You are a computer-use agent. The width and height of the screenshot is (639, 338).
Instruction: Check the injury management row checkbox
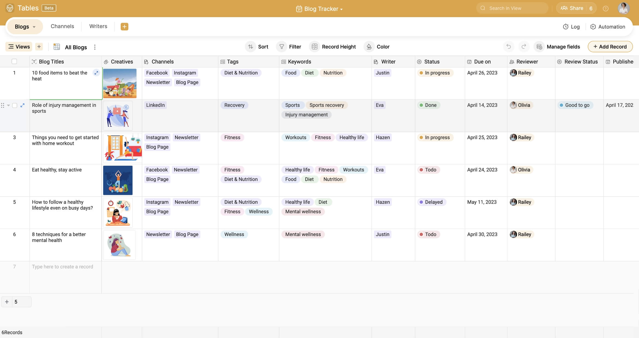coord(15,105)
